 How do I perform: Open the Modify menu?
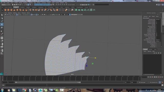[16, 3]
